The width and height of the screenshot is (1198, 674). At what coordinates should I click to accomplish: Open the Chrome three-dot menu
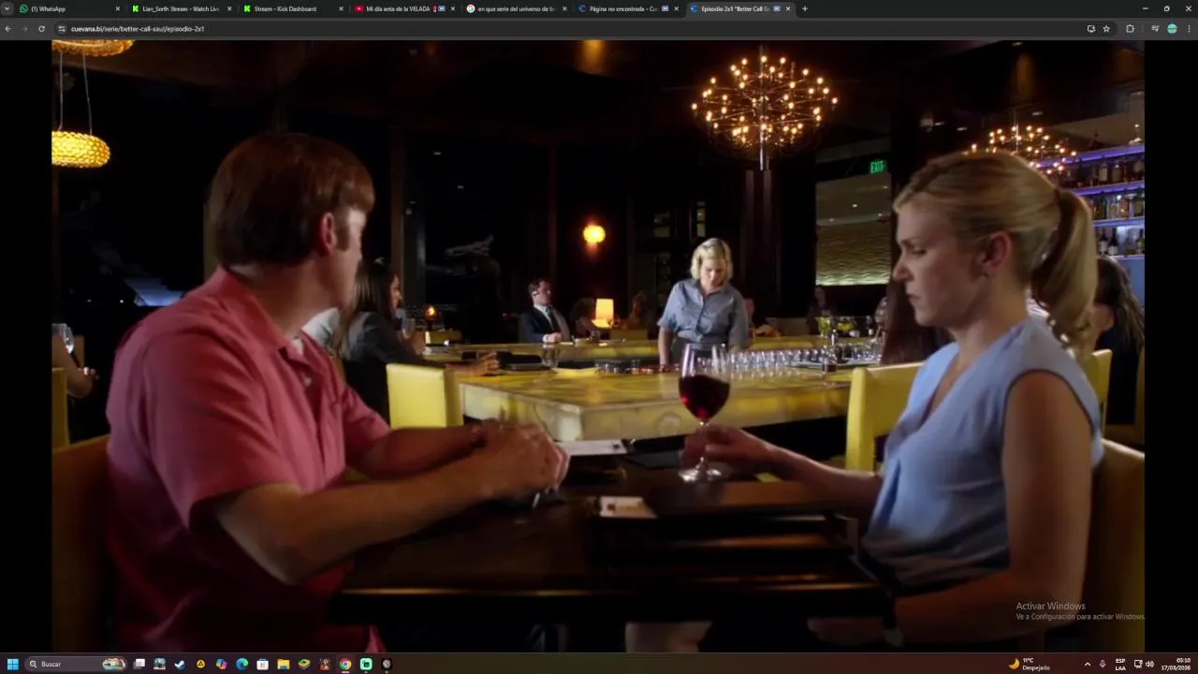tap(1189, 29)
